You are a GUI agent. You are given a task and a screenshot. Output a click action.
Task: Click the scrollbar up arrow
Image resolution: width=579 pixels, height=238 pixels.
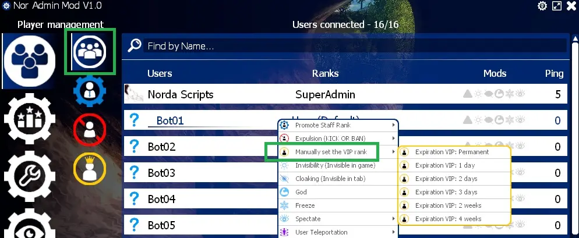tap(576, 38)
